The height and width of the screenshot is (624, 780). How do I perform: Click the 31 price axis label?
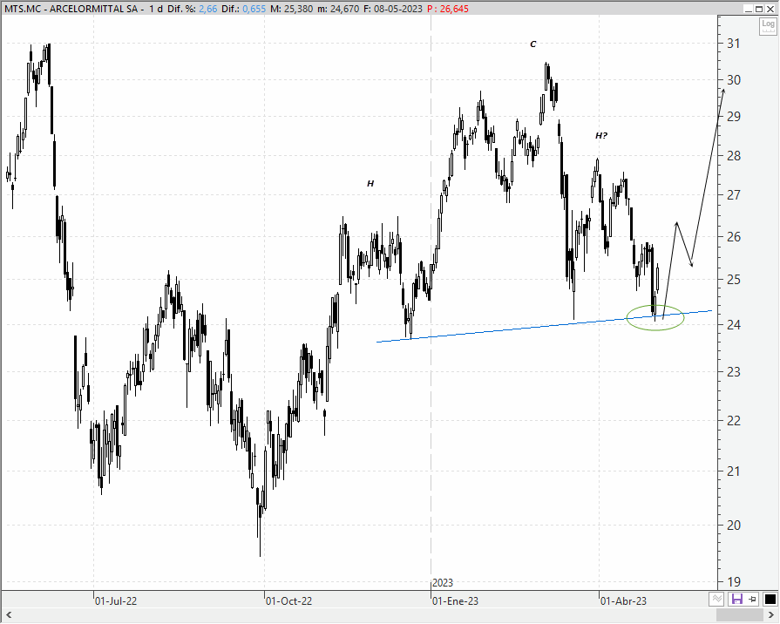[733, 44]
